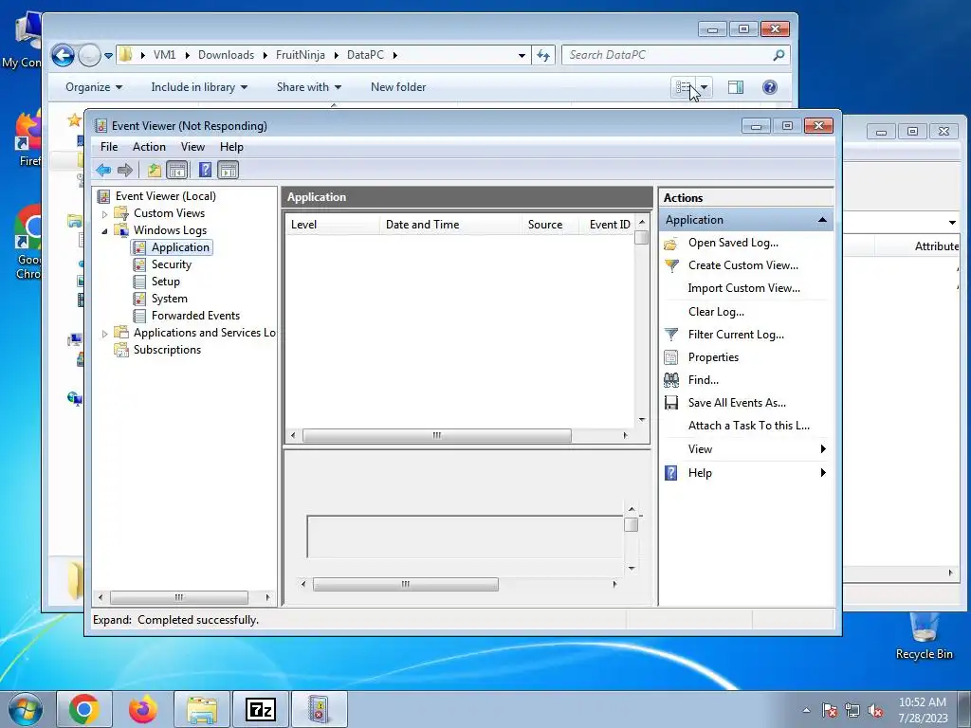Open Explorer's help icon

(770, 87)
